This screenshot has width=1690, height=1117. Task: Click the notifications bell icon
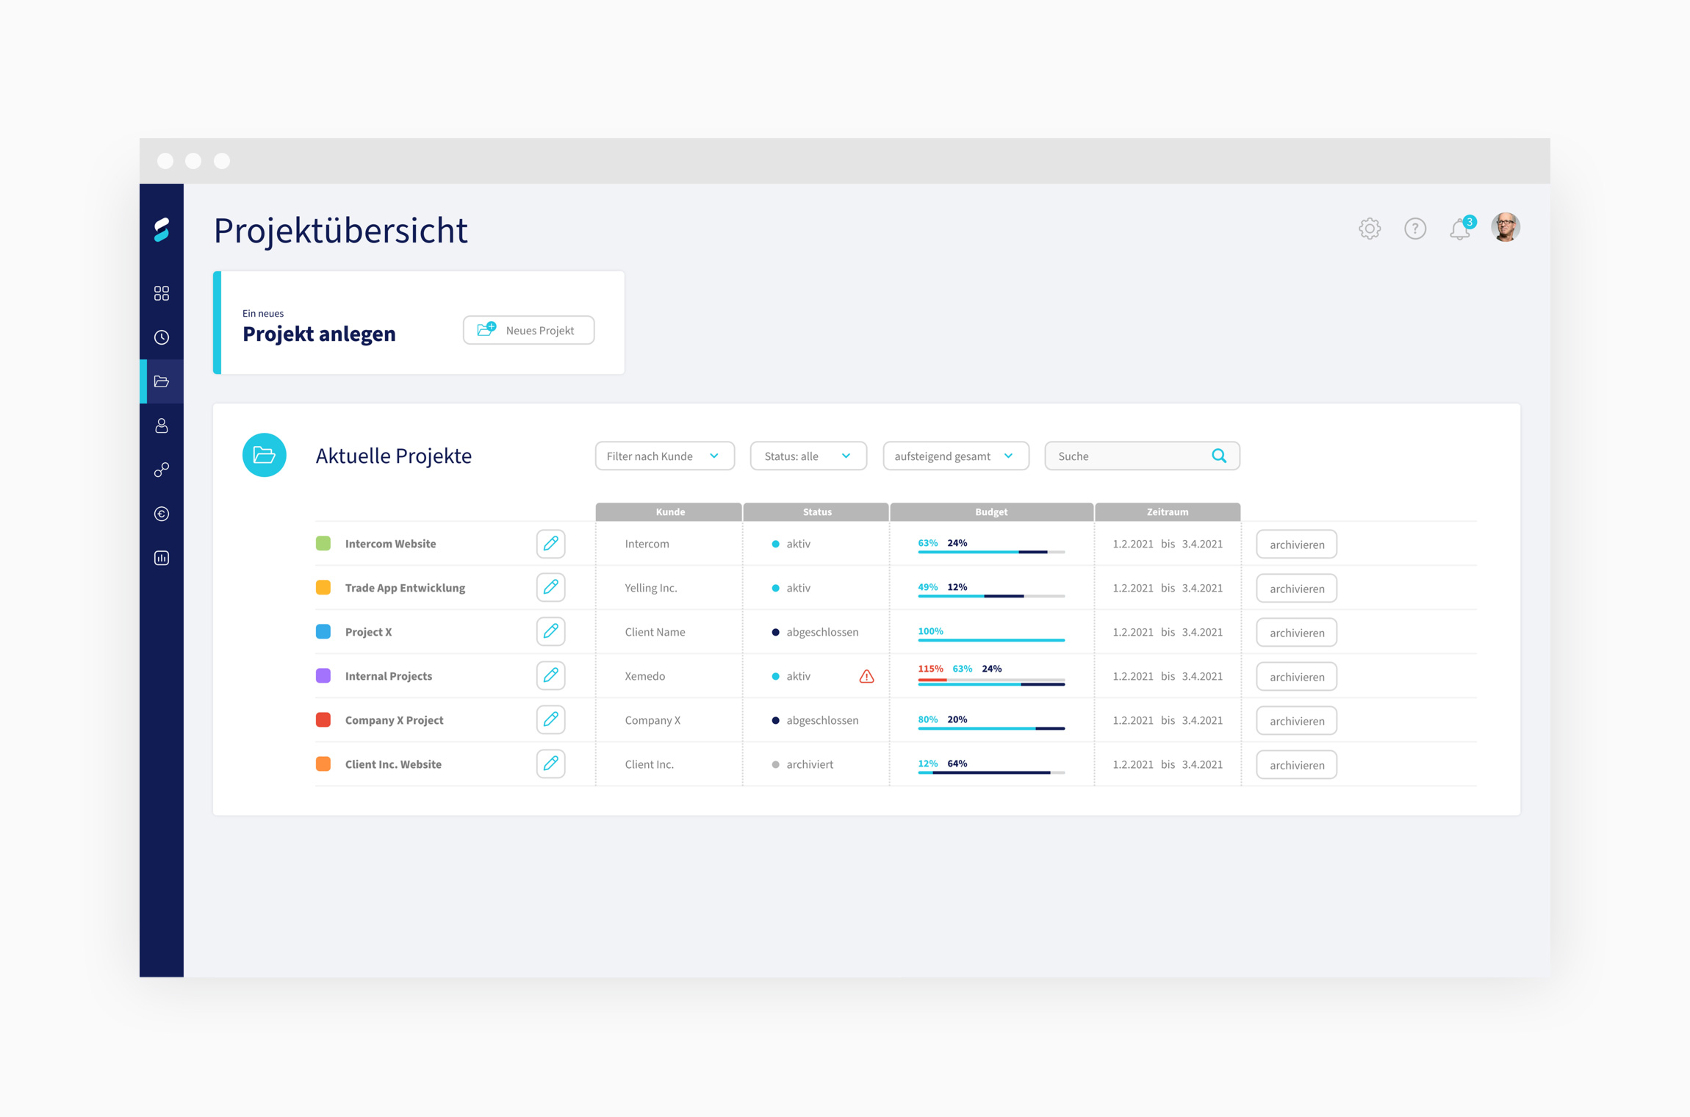(x=1459, y=231)
